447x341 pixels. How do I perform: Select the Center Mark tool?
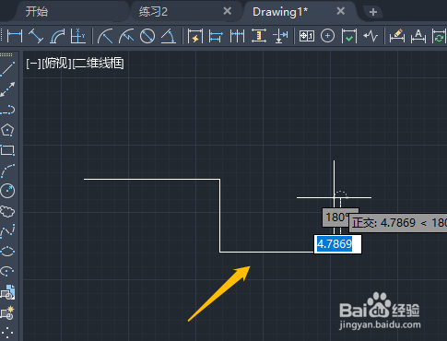pos(327,36)
